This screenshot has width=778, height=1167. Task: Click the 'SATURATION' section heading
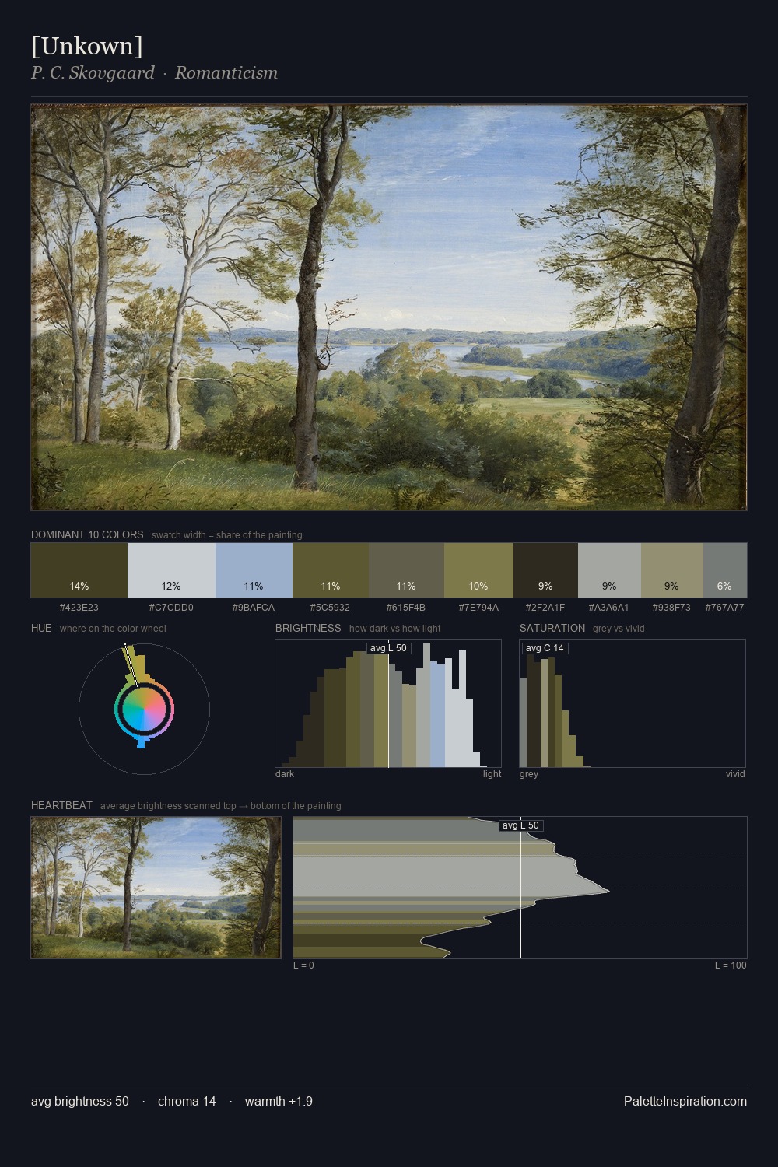coord(552,628)
